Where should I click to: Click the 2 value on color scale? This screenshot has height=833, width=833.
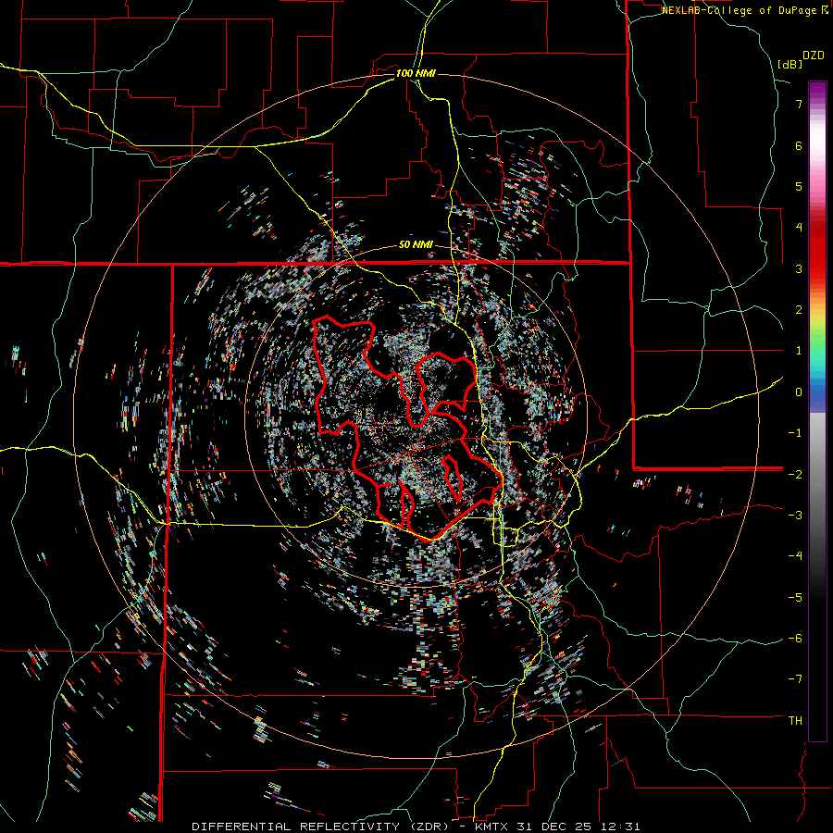799,310
